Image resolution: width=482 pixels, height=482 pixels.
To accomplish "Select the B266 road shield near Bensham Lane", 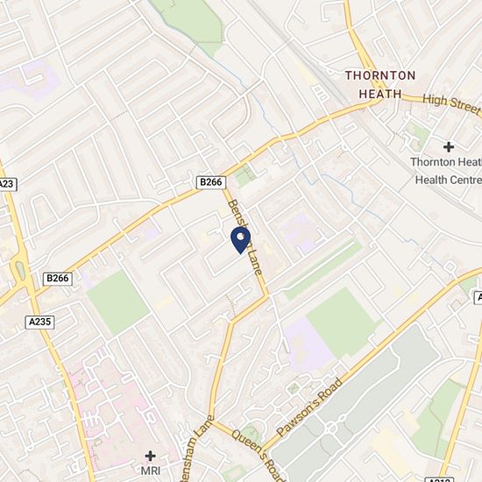I will (x=211, y=182).
